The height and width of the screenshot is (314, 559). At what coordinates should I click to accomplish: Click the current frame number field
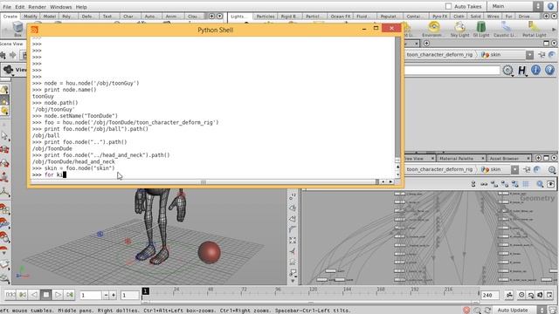pyautogui.click(x=90, y=295)
